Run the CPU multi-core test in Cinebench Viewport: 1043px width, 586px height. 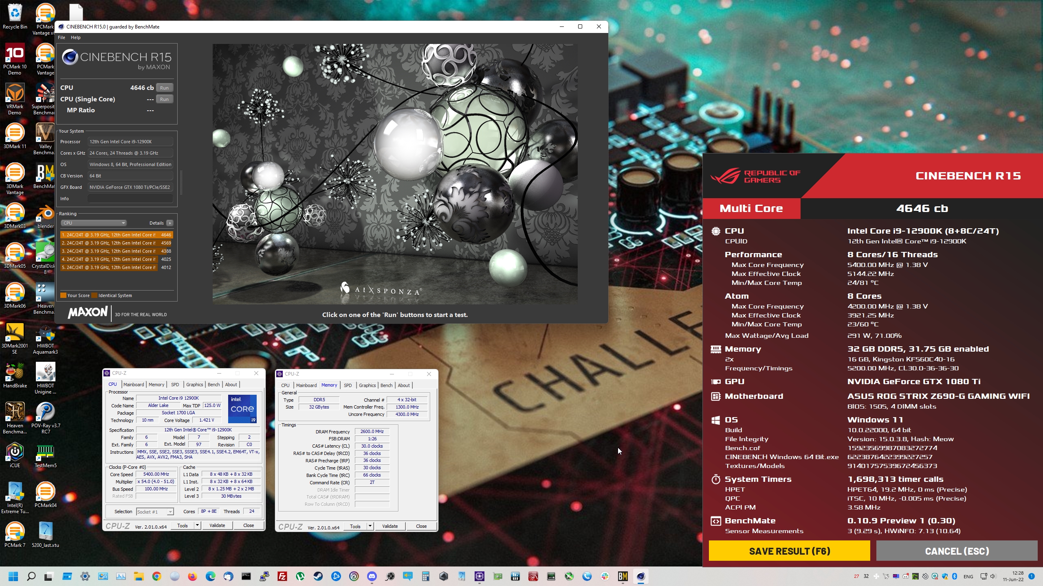[164, 88]
